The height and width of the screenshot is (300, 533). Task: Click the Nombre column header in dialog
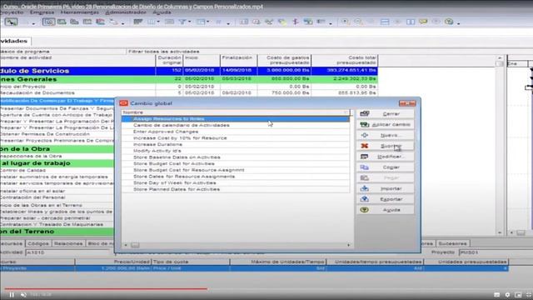[236, 112]
